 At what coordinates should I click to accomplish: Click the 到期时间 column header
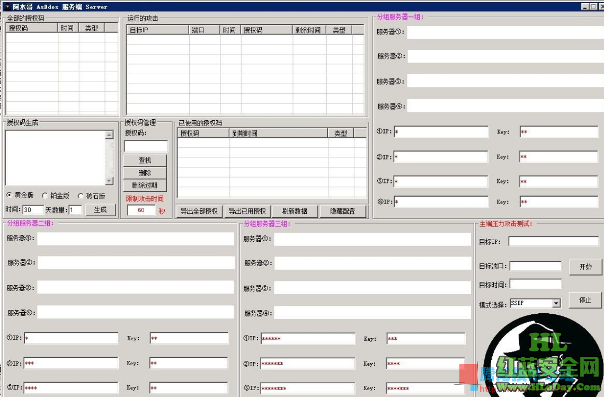click(279, 133)
